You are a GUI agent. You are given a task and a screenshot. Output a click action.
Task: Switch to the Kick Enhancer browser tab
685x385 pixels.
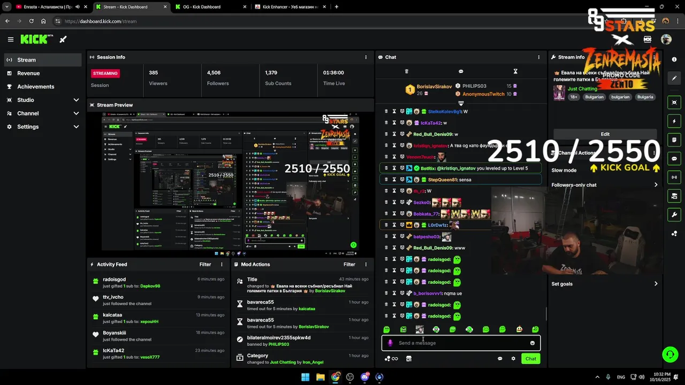(290, 7)
